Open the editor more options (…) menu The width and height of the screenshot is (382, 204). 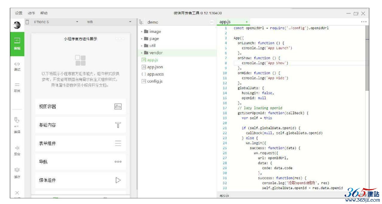364,22
